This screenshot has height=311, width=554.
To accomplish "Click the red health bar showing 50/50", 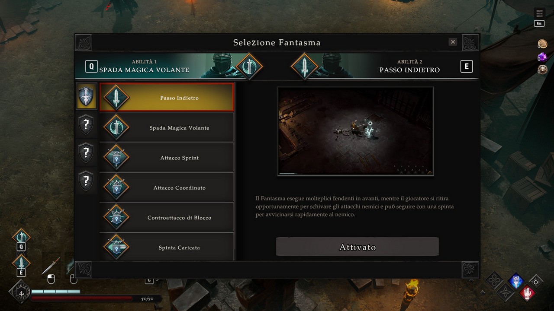I will coord(82,298).
